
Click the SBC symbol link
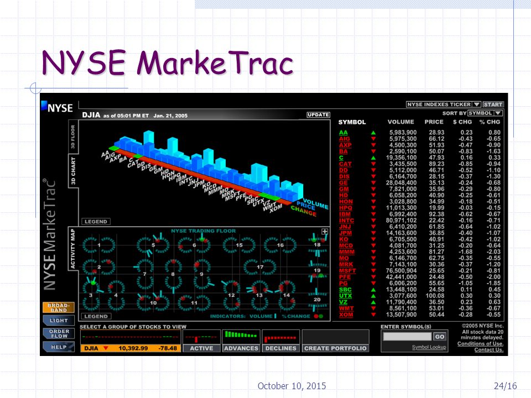pos(345,290)
